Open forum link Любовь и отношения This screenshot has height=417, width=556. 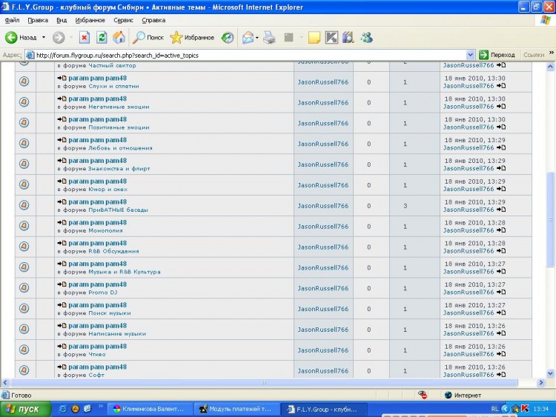coord(120,148)
